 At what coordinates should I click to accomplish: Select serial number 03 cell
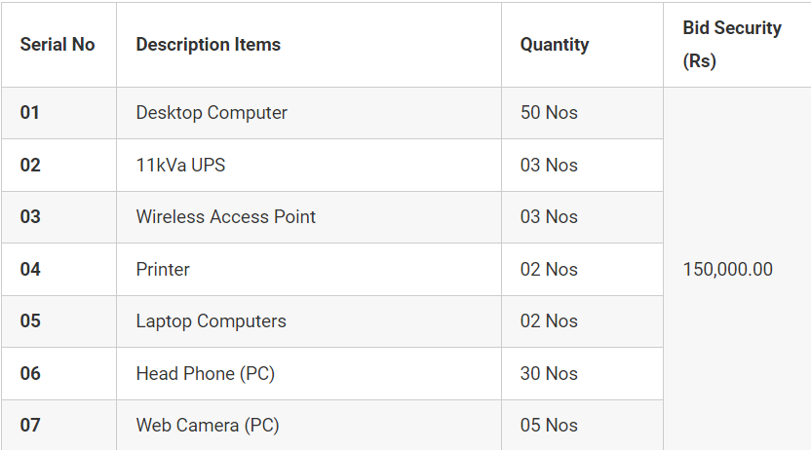pyautogui.click(x=30, y=217)
